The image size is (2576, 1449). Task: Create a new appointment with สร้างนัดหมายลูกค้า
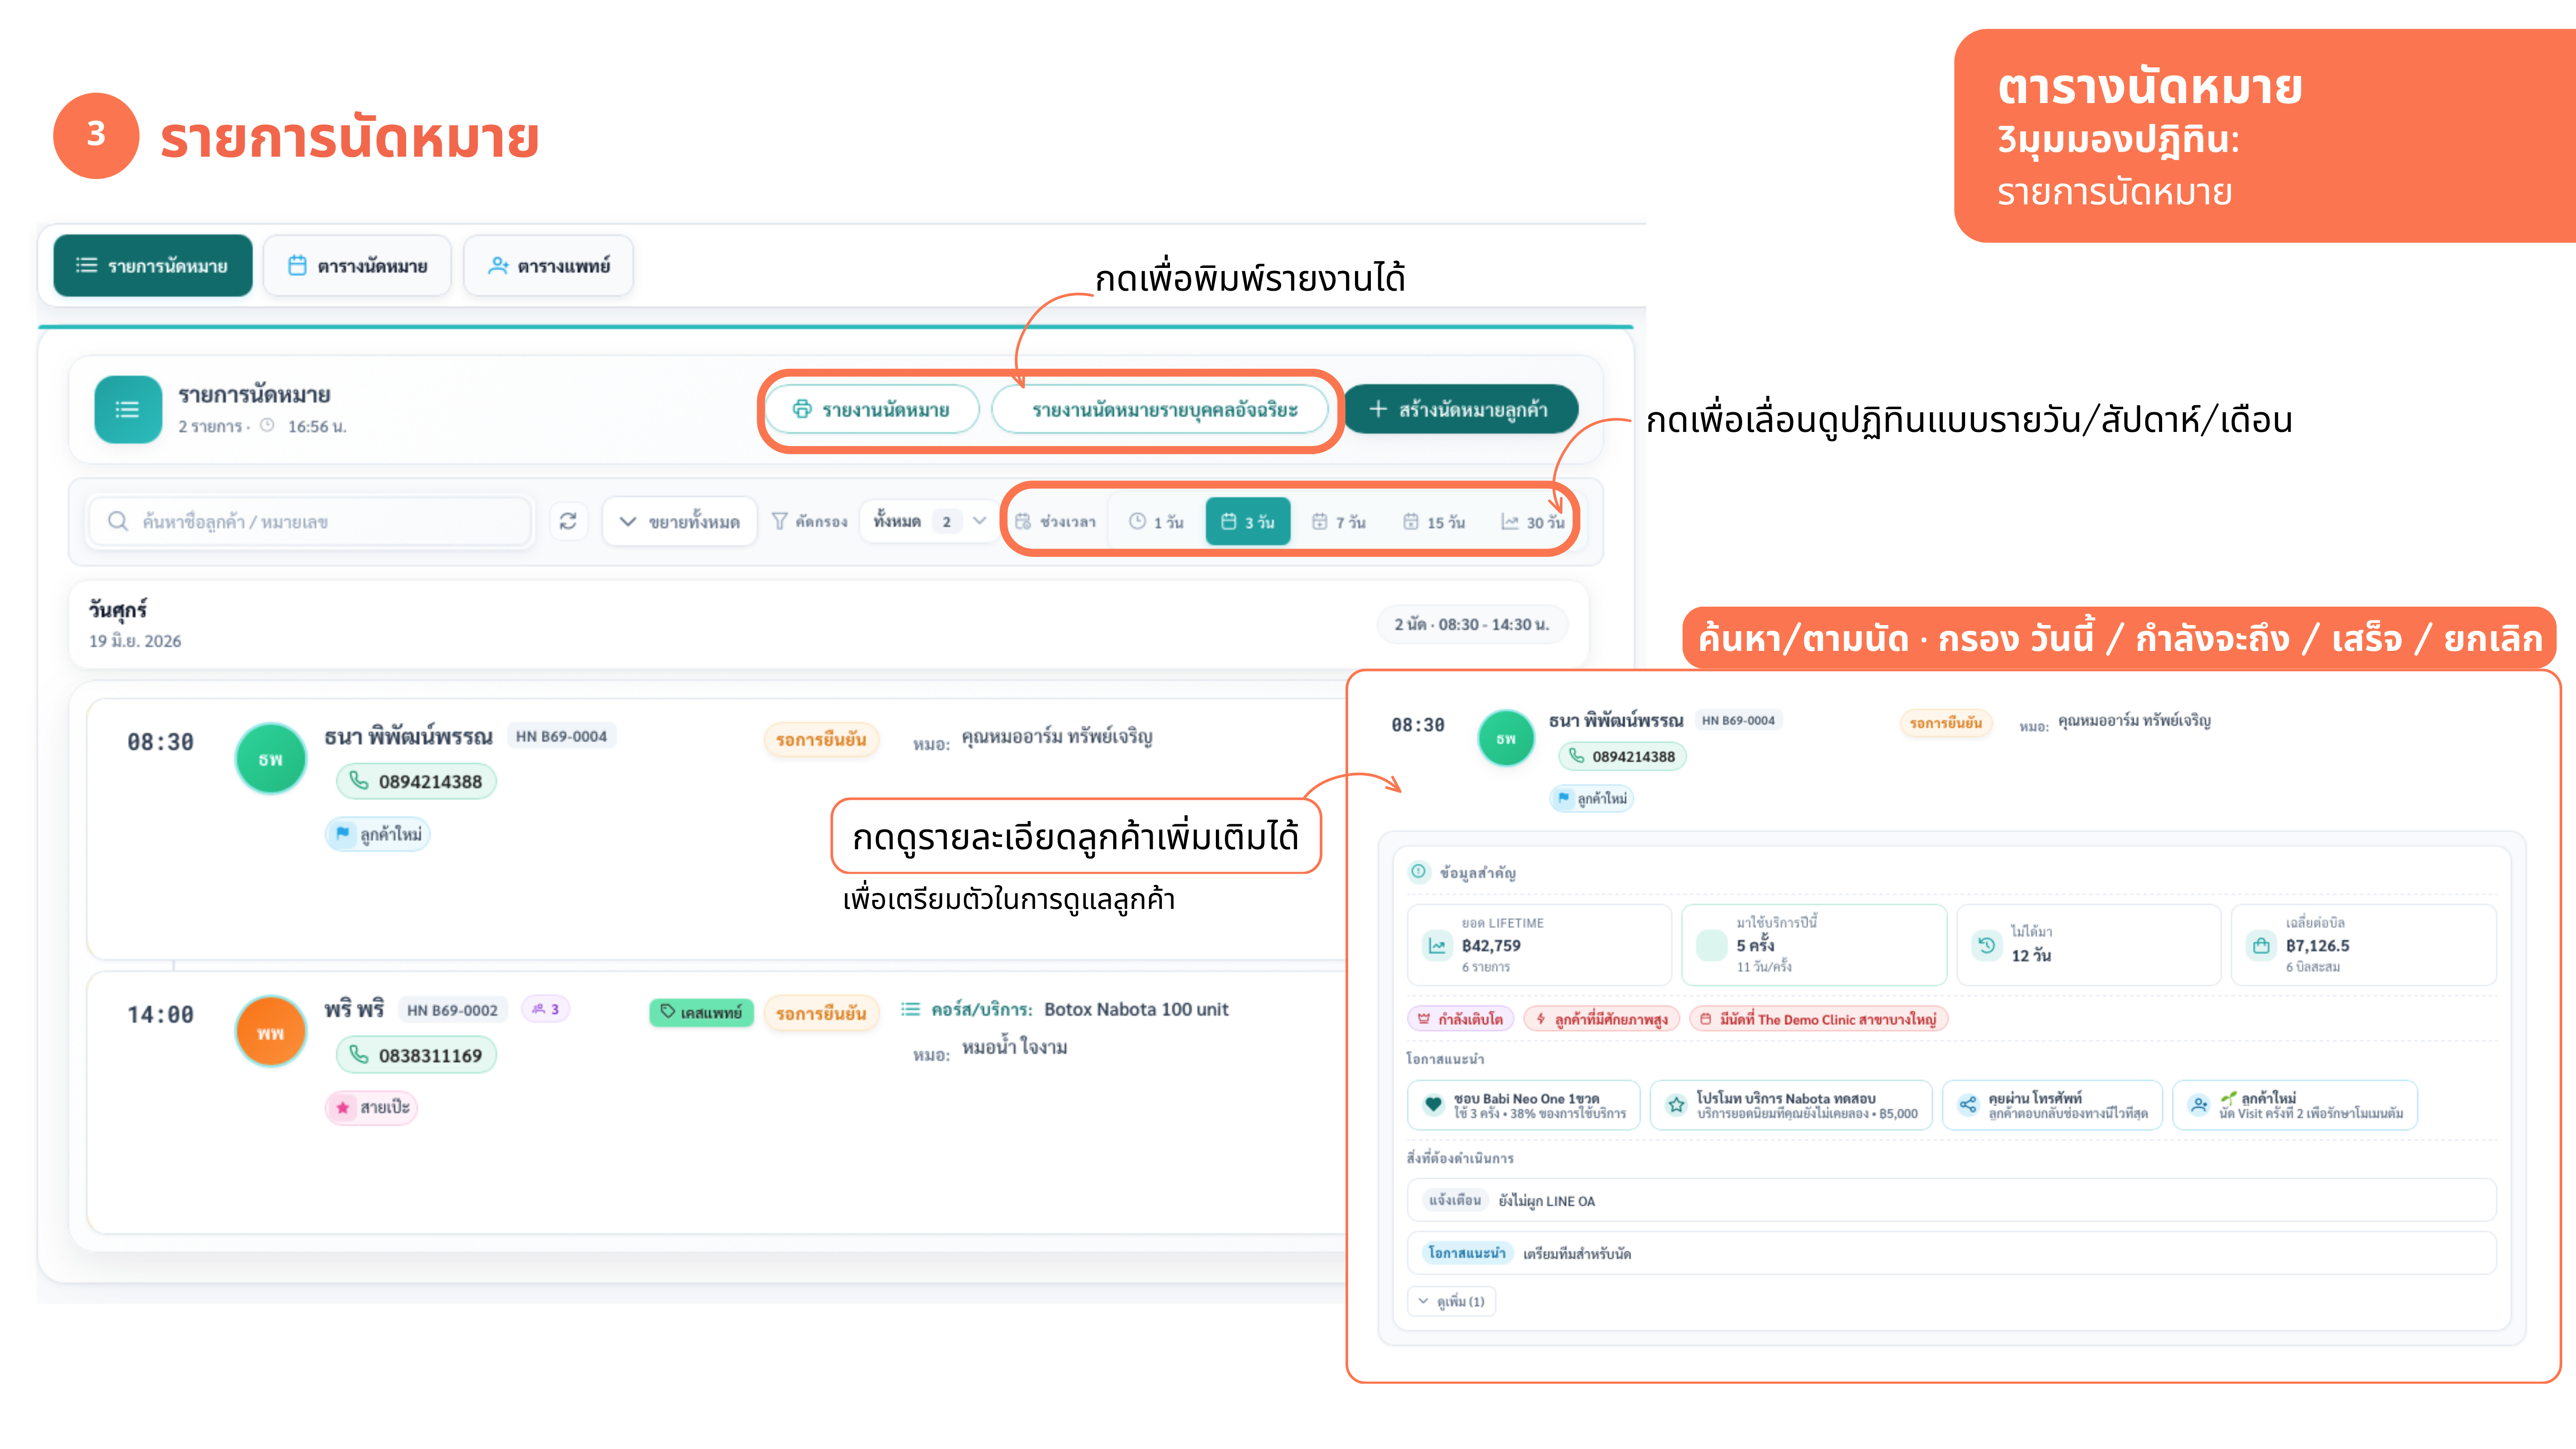click(1460, 409)
